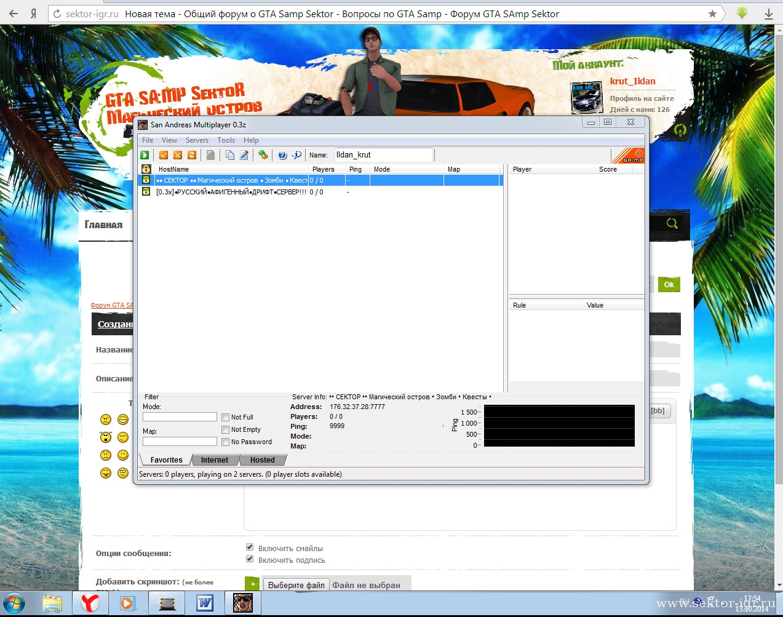Toggle the Включить подпись checkbox

[250, 559]
